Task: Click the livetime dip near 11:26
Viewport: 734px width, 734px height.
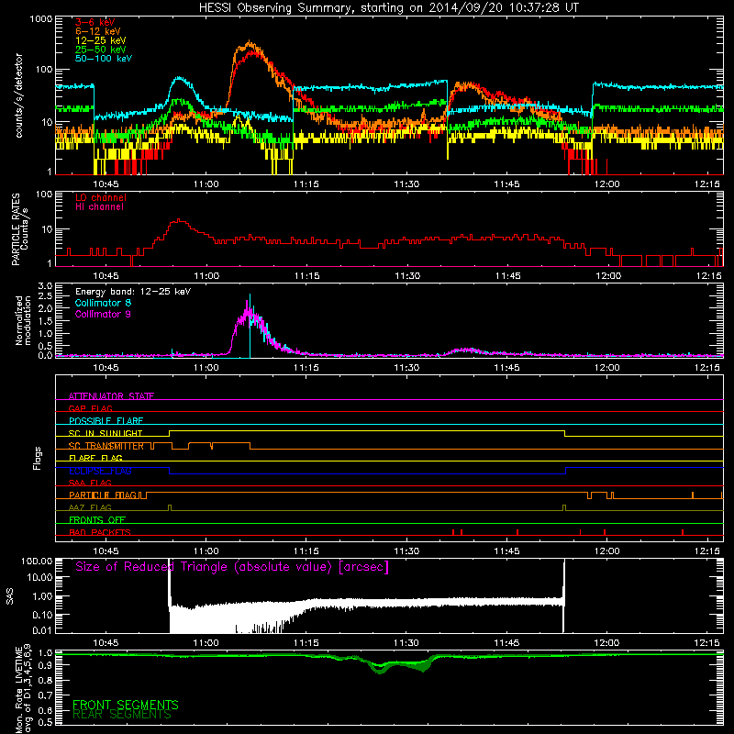Action: [380, 669]
